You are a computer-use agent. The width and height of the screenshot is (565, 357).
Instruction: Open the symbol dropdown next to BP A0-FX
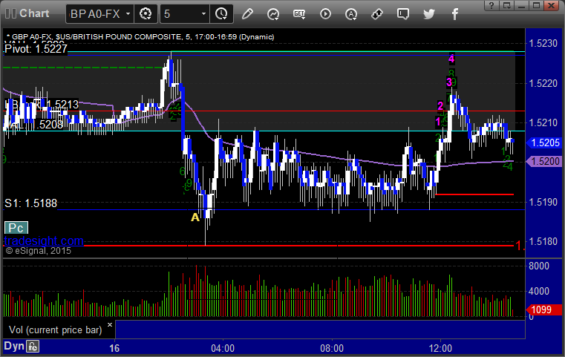pos(128,14)
